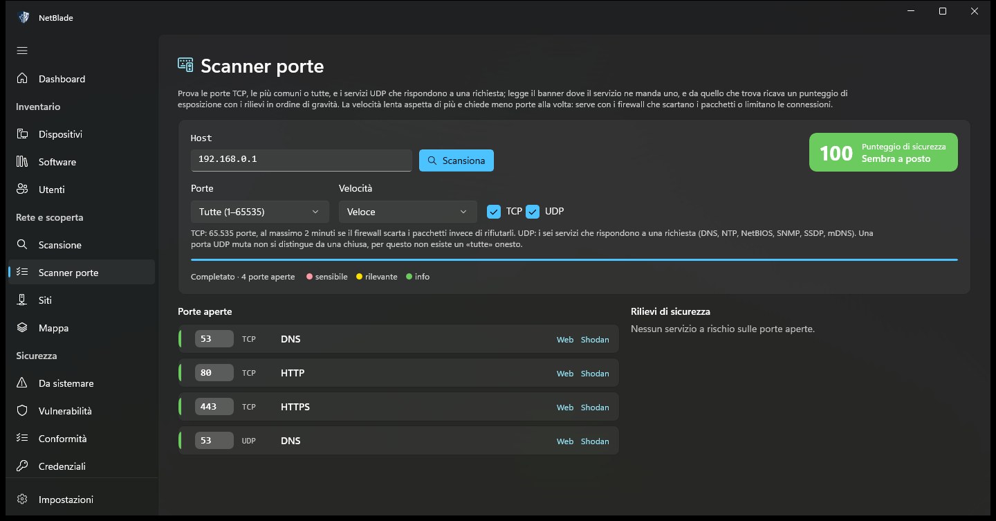Image resolution: width=996 pixels, height=521 pixels.
Task: Open Shodan link for TCP 53 DNS
Action: tap(595, 340)
